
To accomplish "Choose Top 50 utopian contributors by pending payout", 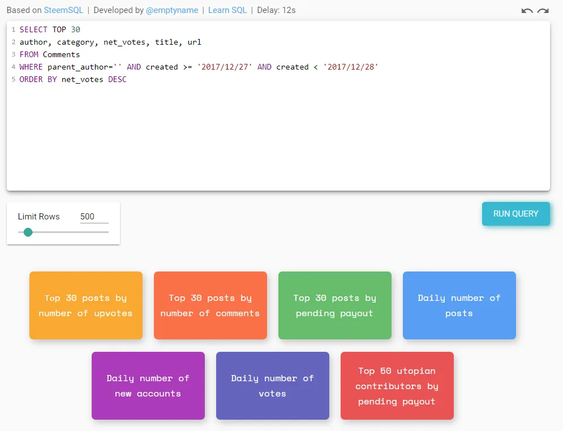I will coord(397,386).
